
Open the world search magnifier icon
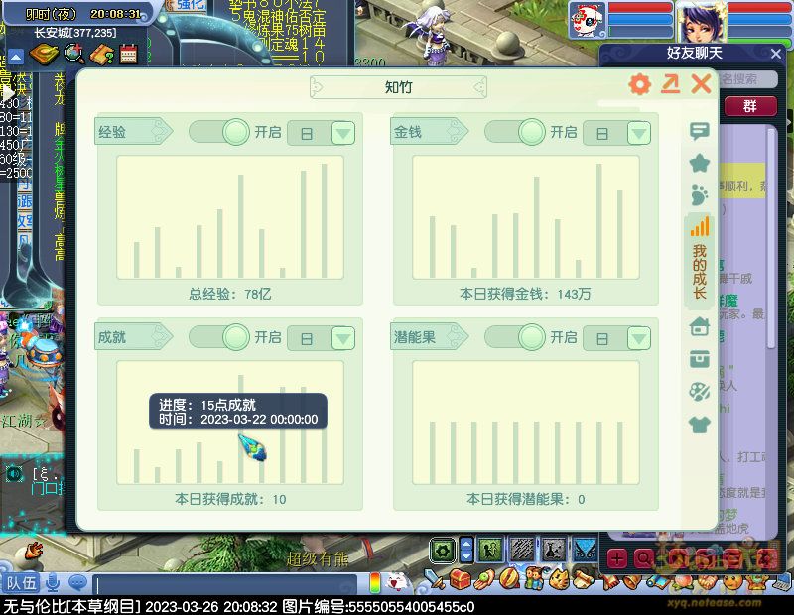pyautogui.click(x=74, y=54)
